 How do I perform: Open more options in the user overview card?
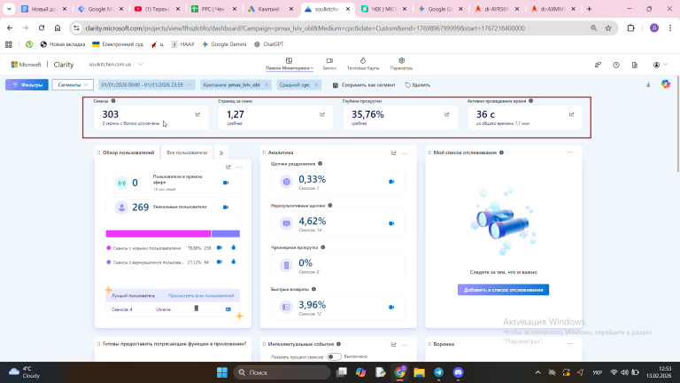(x=239, y=168)
